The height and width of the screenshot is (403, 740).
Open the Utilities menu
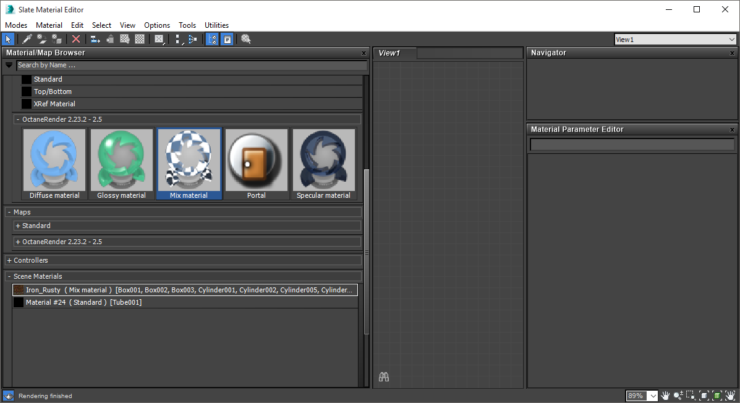click(216, 25)
